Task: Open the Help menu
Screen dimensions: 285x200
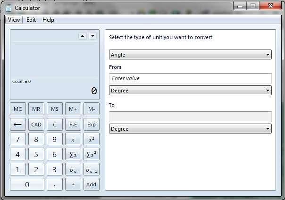Action: [48, 20]
